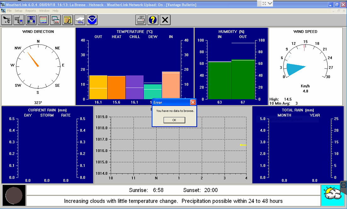Image resolution: width=347 pixels, height=209 pixels.
Task: Open the Window menu
Action: click(44, 11)
